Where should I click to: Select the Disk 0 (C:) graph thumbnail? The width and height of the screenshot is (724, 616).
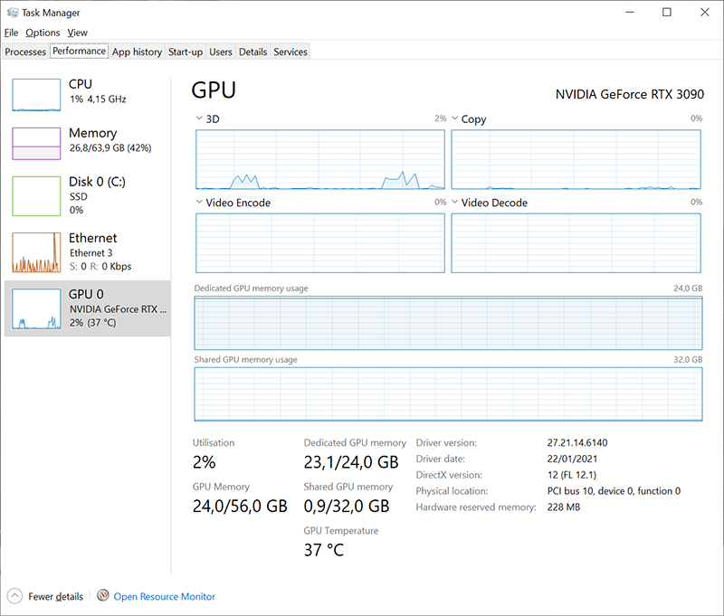point(36,196)
